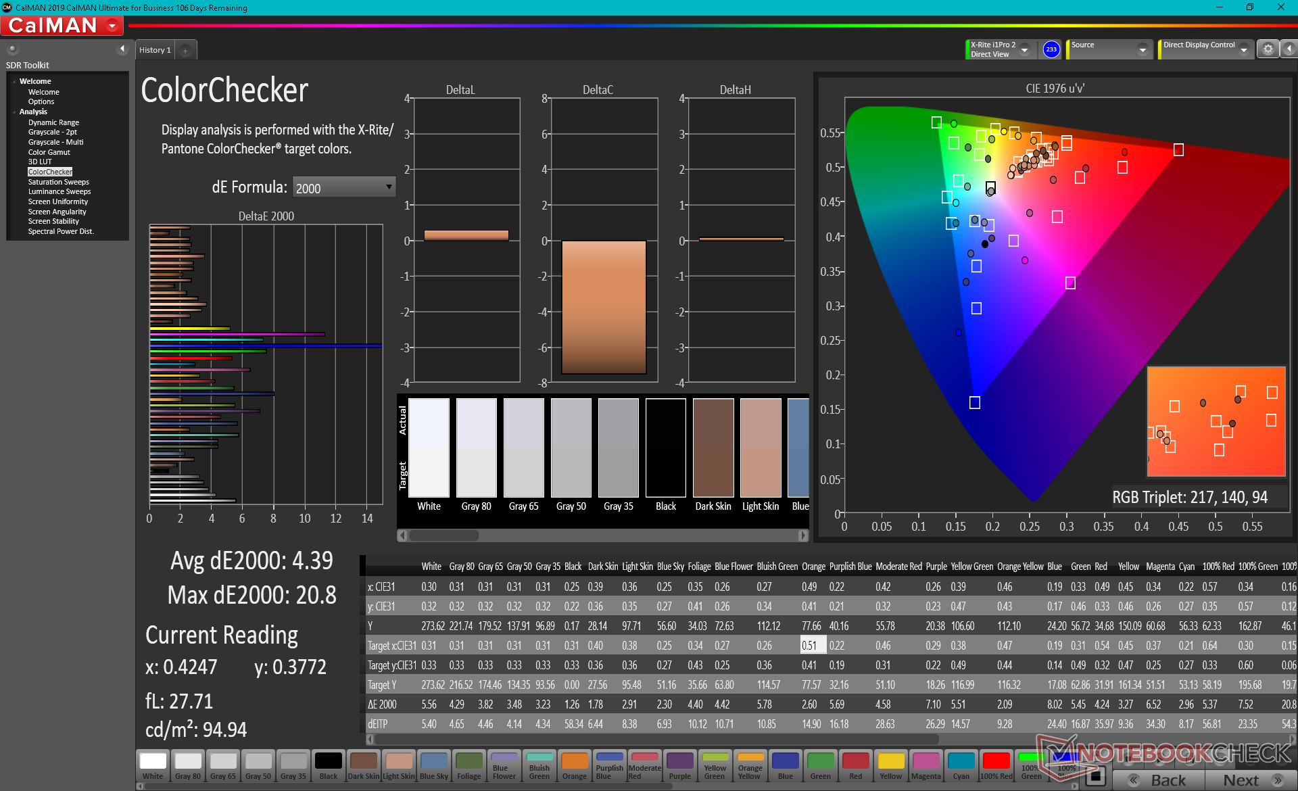Image resolution: width=1298 pixels, height=791 pixels.
Task: Open Grayscale - Multi analysis page
Action: [55, 142]
